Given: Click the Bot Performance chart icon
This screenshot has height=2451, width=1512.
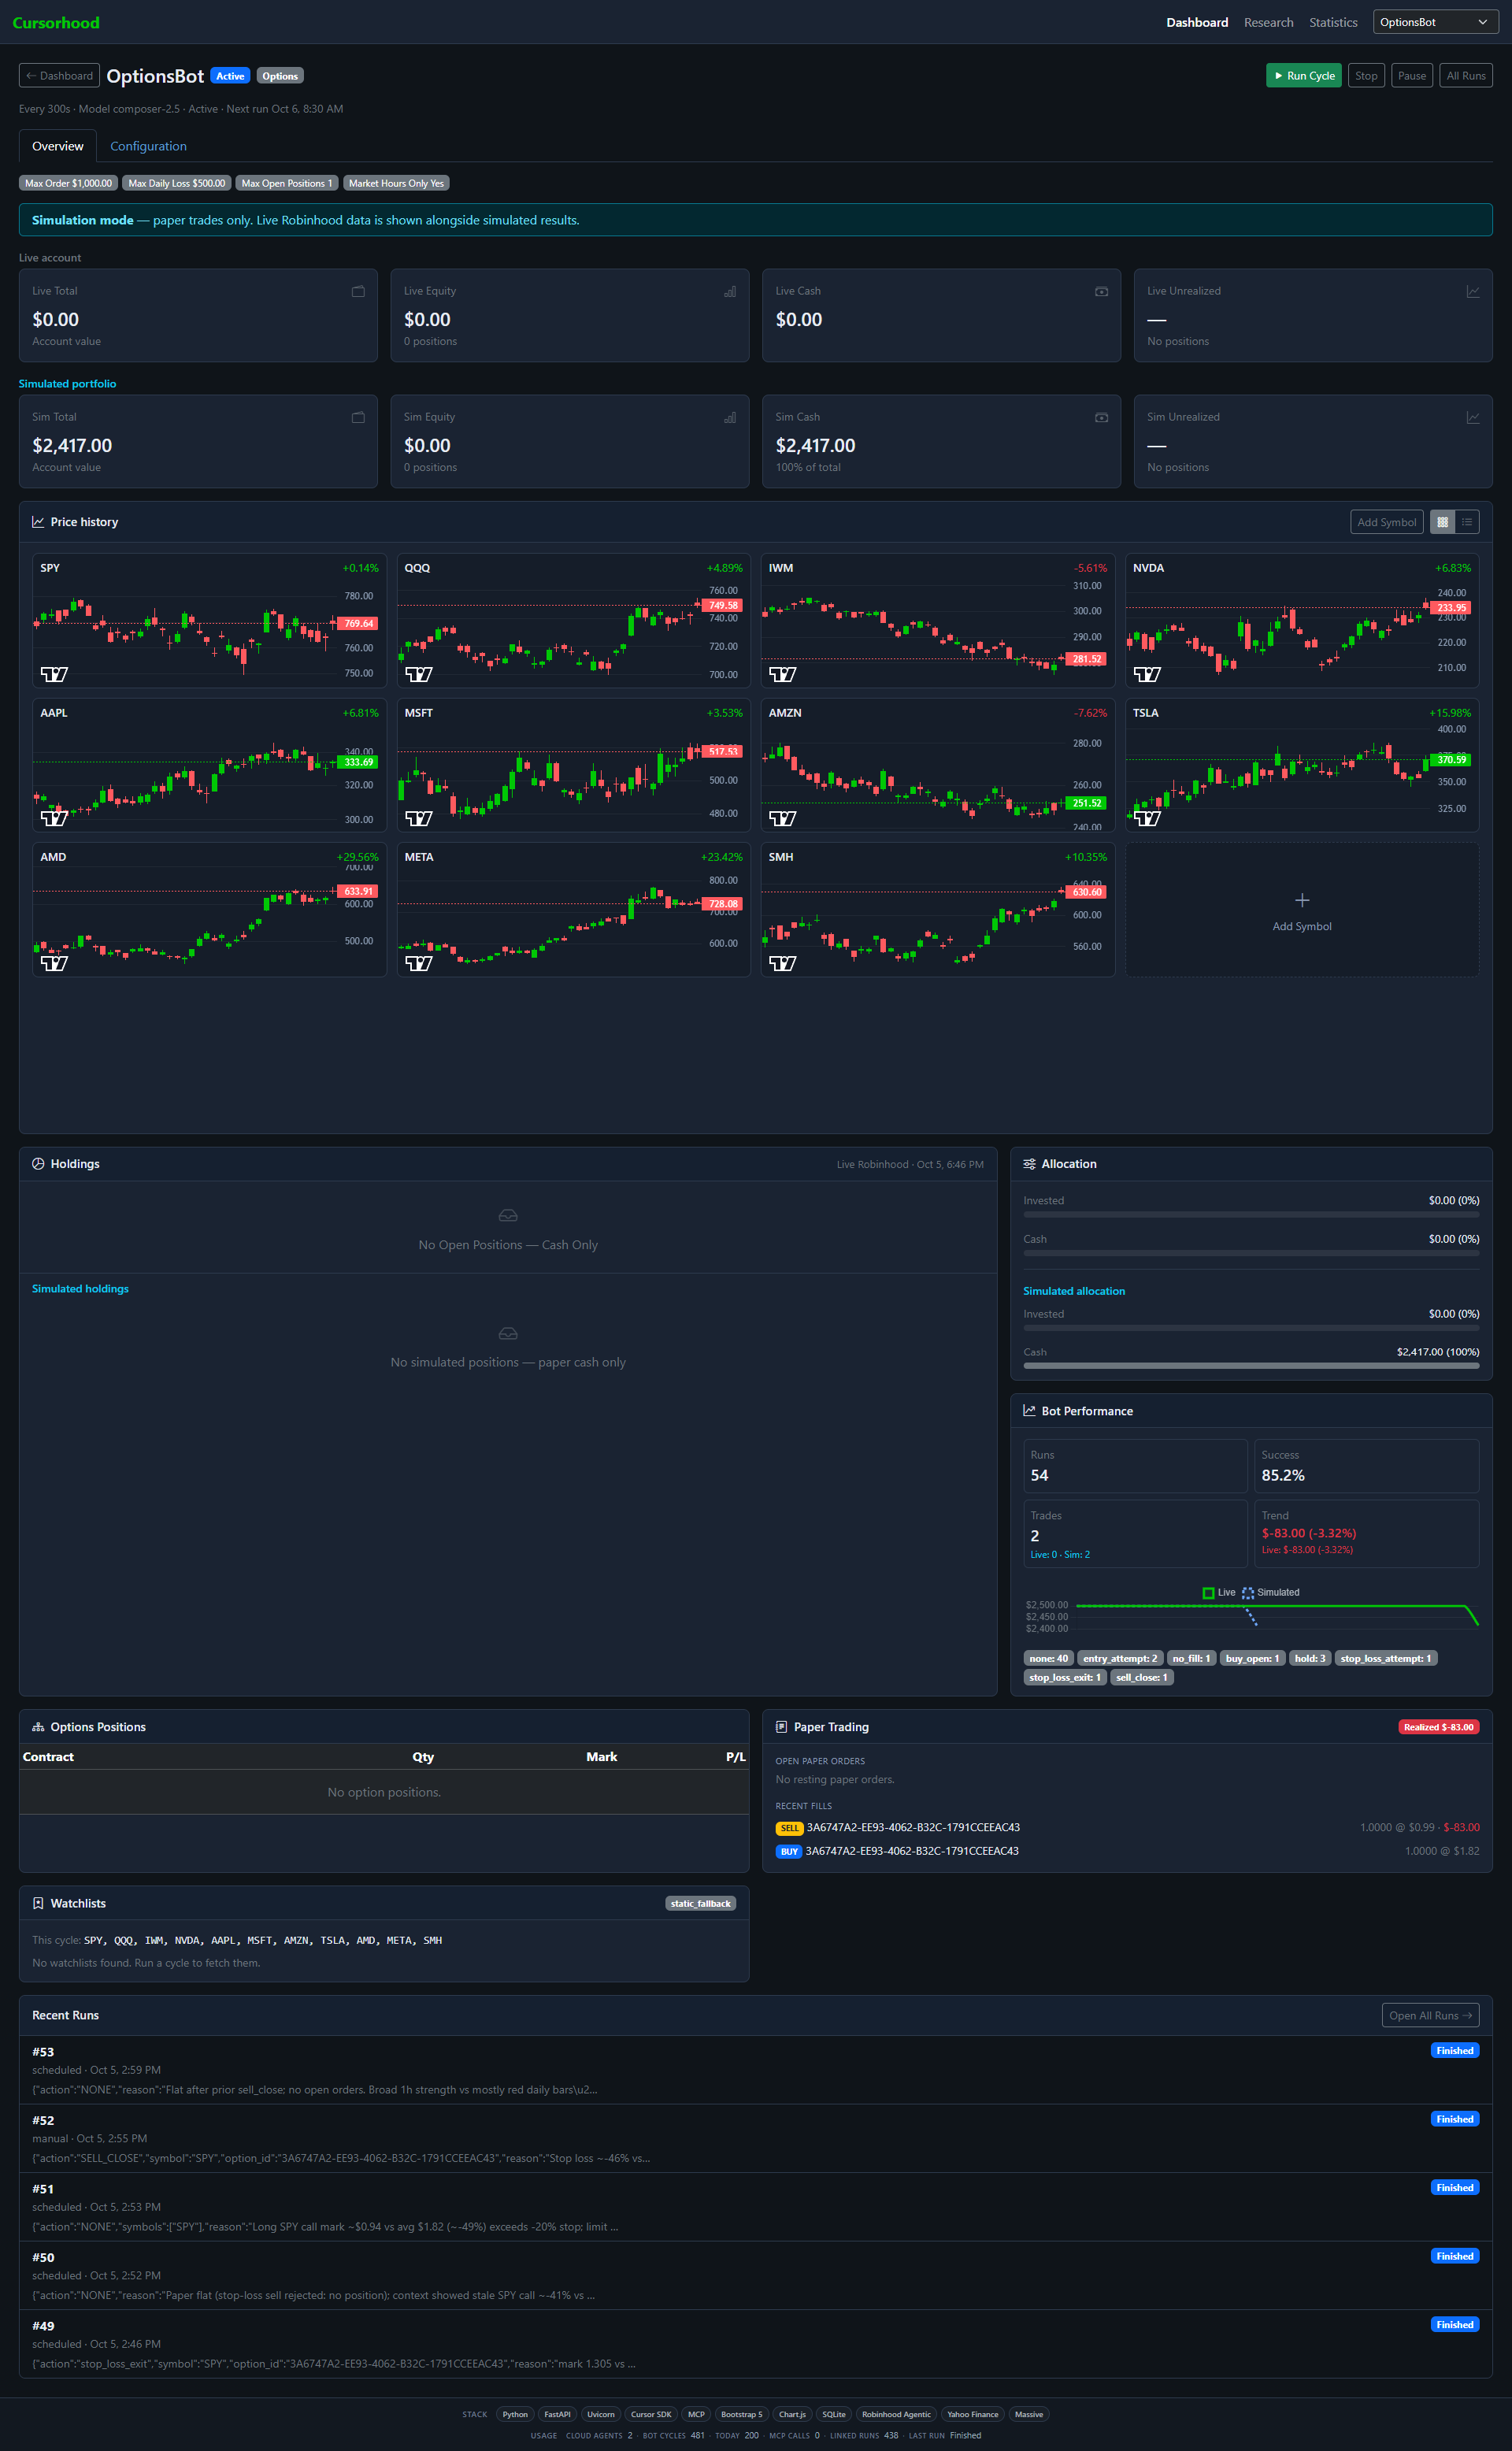Looking at the screenshot, I should point(1029,1411).
